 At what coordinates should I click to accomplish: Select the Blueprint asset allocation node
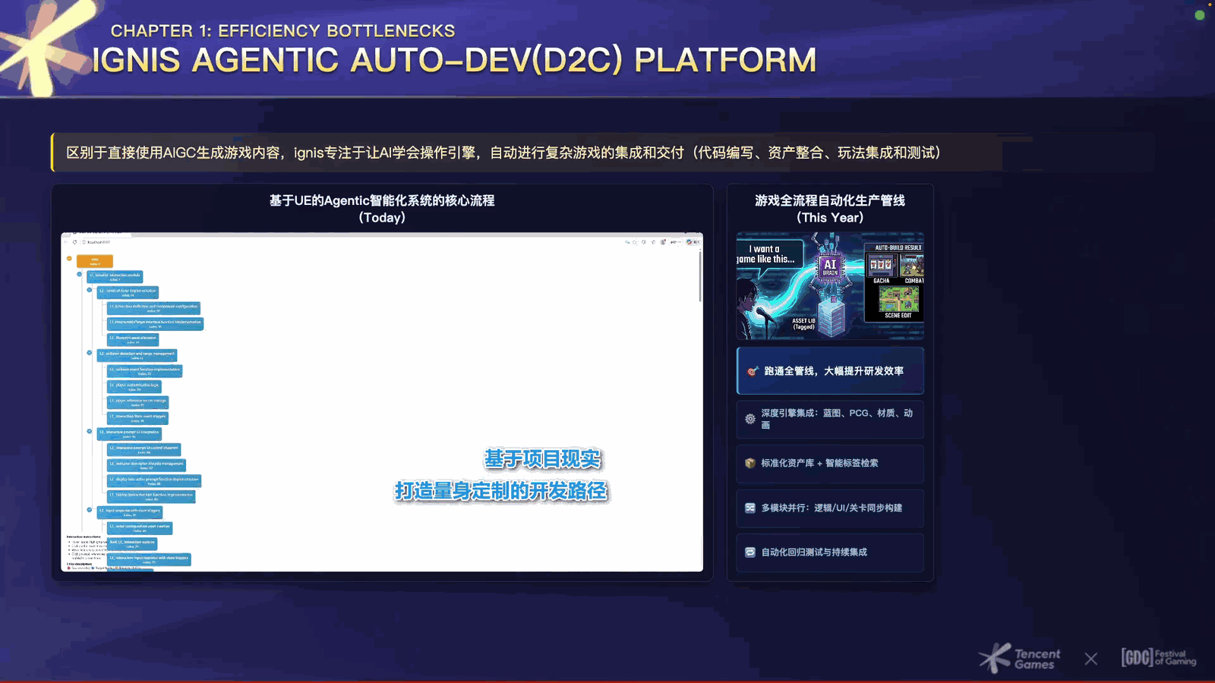pyautogui.click(x=133, y=340)
